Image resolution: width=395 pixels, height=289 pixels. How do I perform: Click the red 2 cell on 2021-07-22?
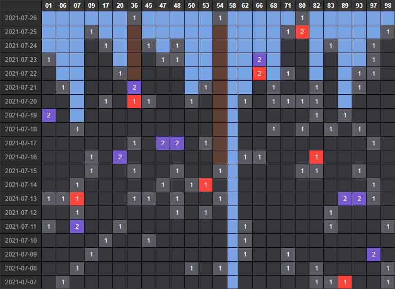pos(259,73)
